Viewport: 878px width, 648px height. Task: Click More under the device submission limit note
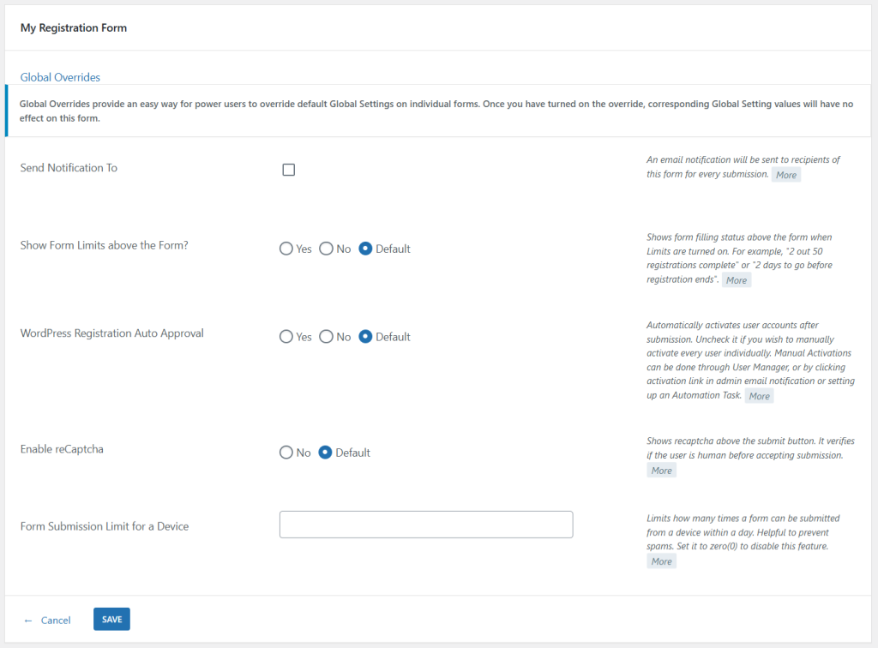[661, 561]
